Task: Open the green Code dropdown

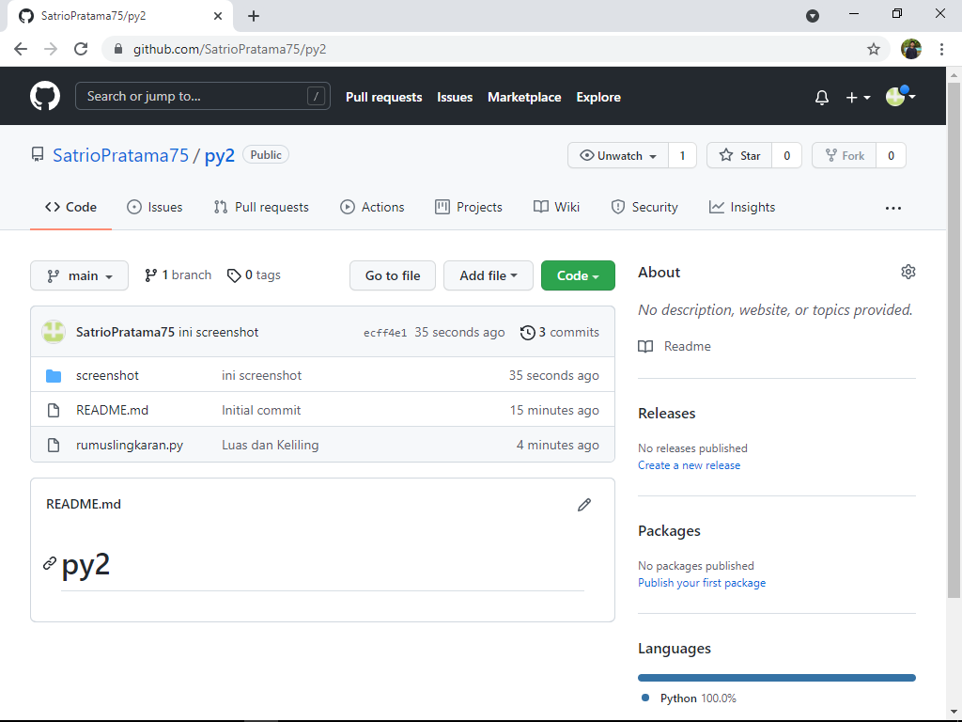Action: click(x=578, y=275)
